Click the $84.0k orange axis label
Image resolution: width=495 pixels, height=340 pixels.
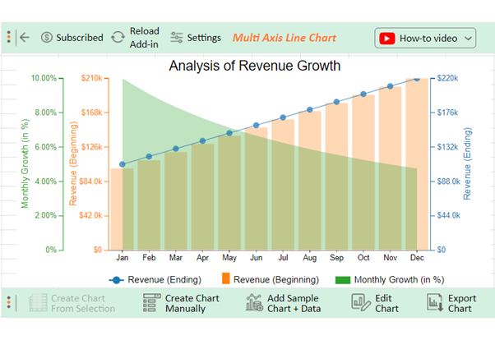click(90, 181)
